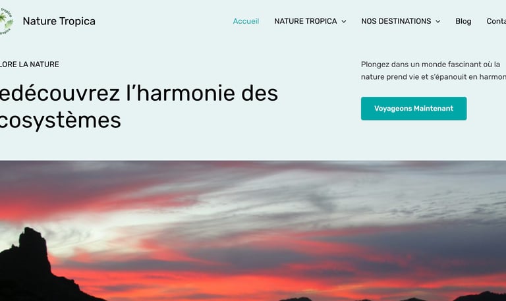This screenshot has width=506, height=301.
Task: Expand the chevron beside NOS DESTINATIONS
Action: [x=438, y=22]
